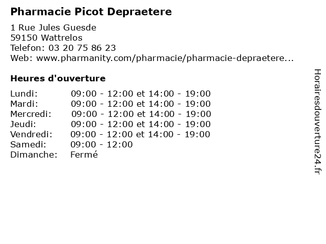Click Lundi's 14:00 - 19:00 afternoon hours
Screen dimensions: 326x244
(180, 94)
